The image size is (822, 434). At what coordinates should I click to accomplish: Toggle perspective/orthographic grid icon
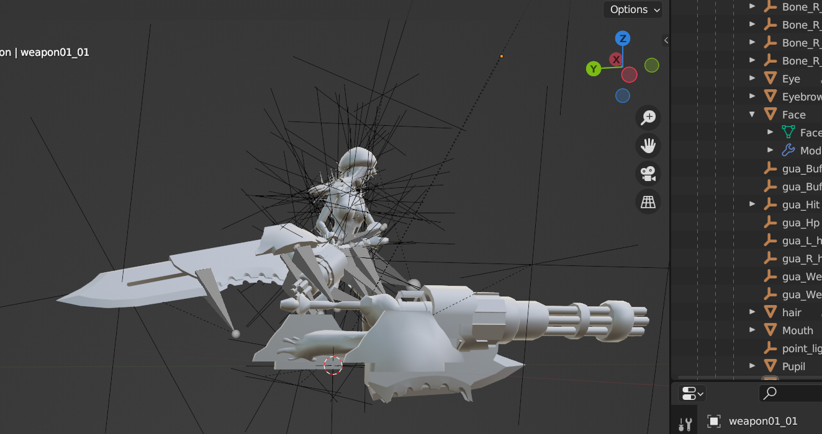pos(648,202)
